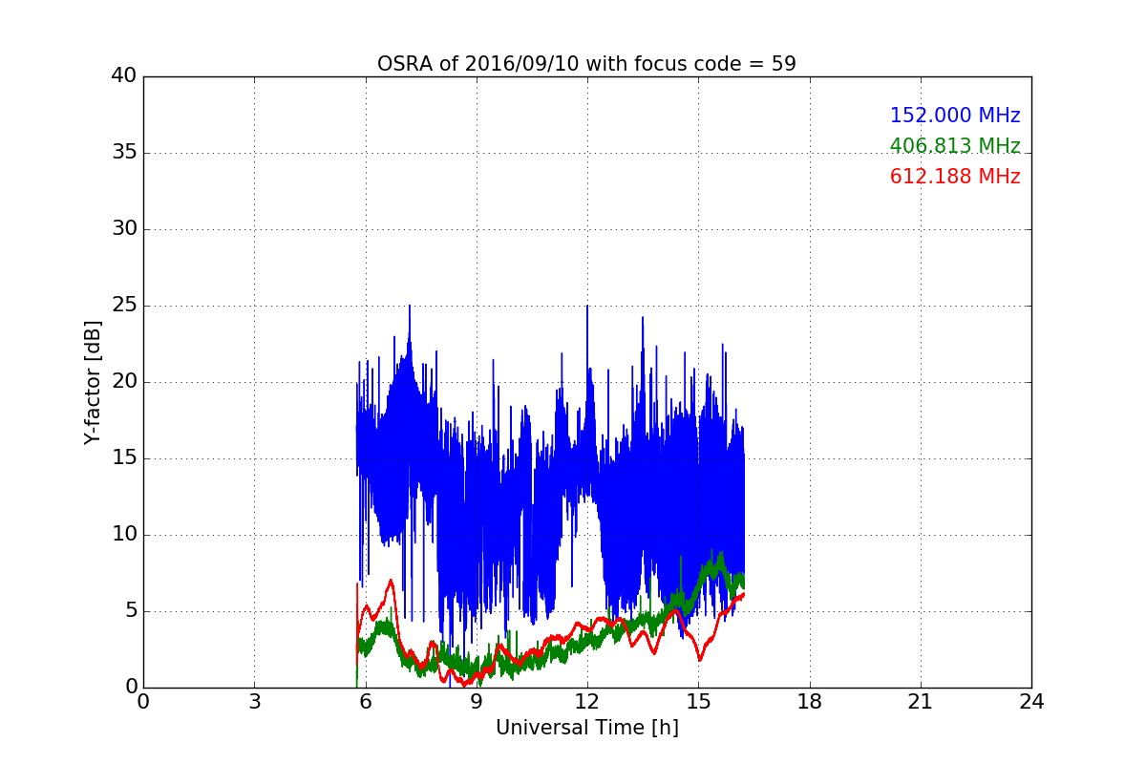Image resolution: width=1146 pixels, height=764 pixels.
Task: Click the y-axis tick label 10
Action: (124, 535)
